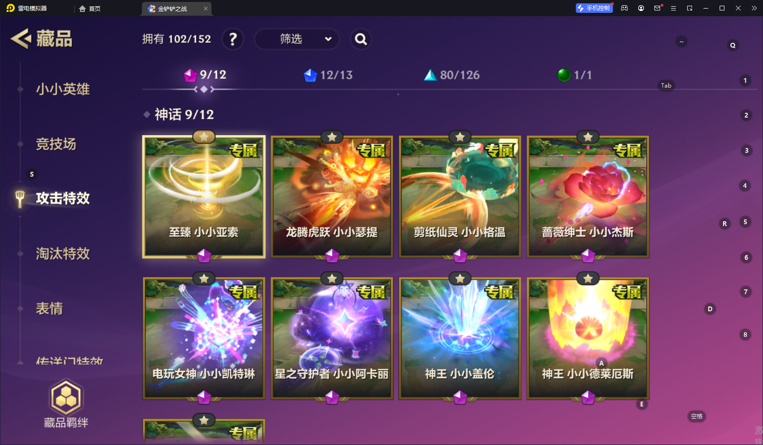Open the gamepad icon in emulator title bar
763x445 pixels.
pos(624,8)
